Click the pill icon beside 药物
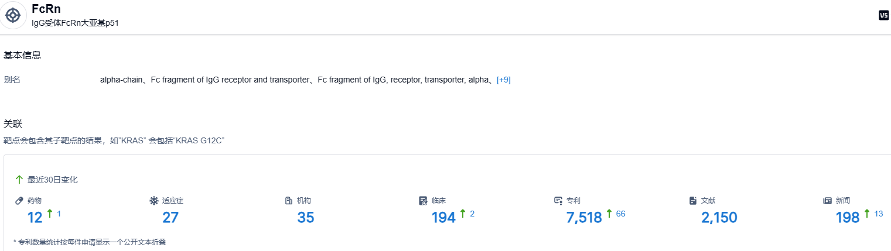The width and height of the screenshot is (891, 251). tap(19, 201)
